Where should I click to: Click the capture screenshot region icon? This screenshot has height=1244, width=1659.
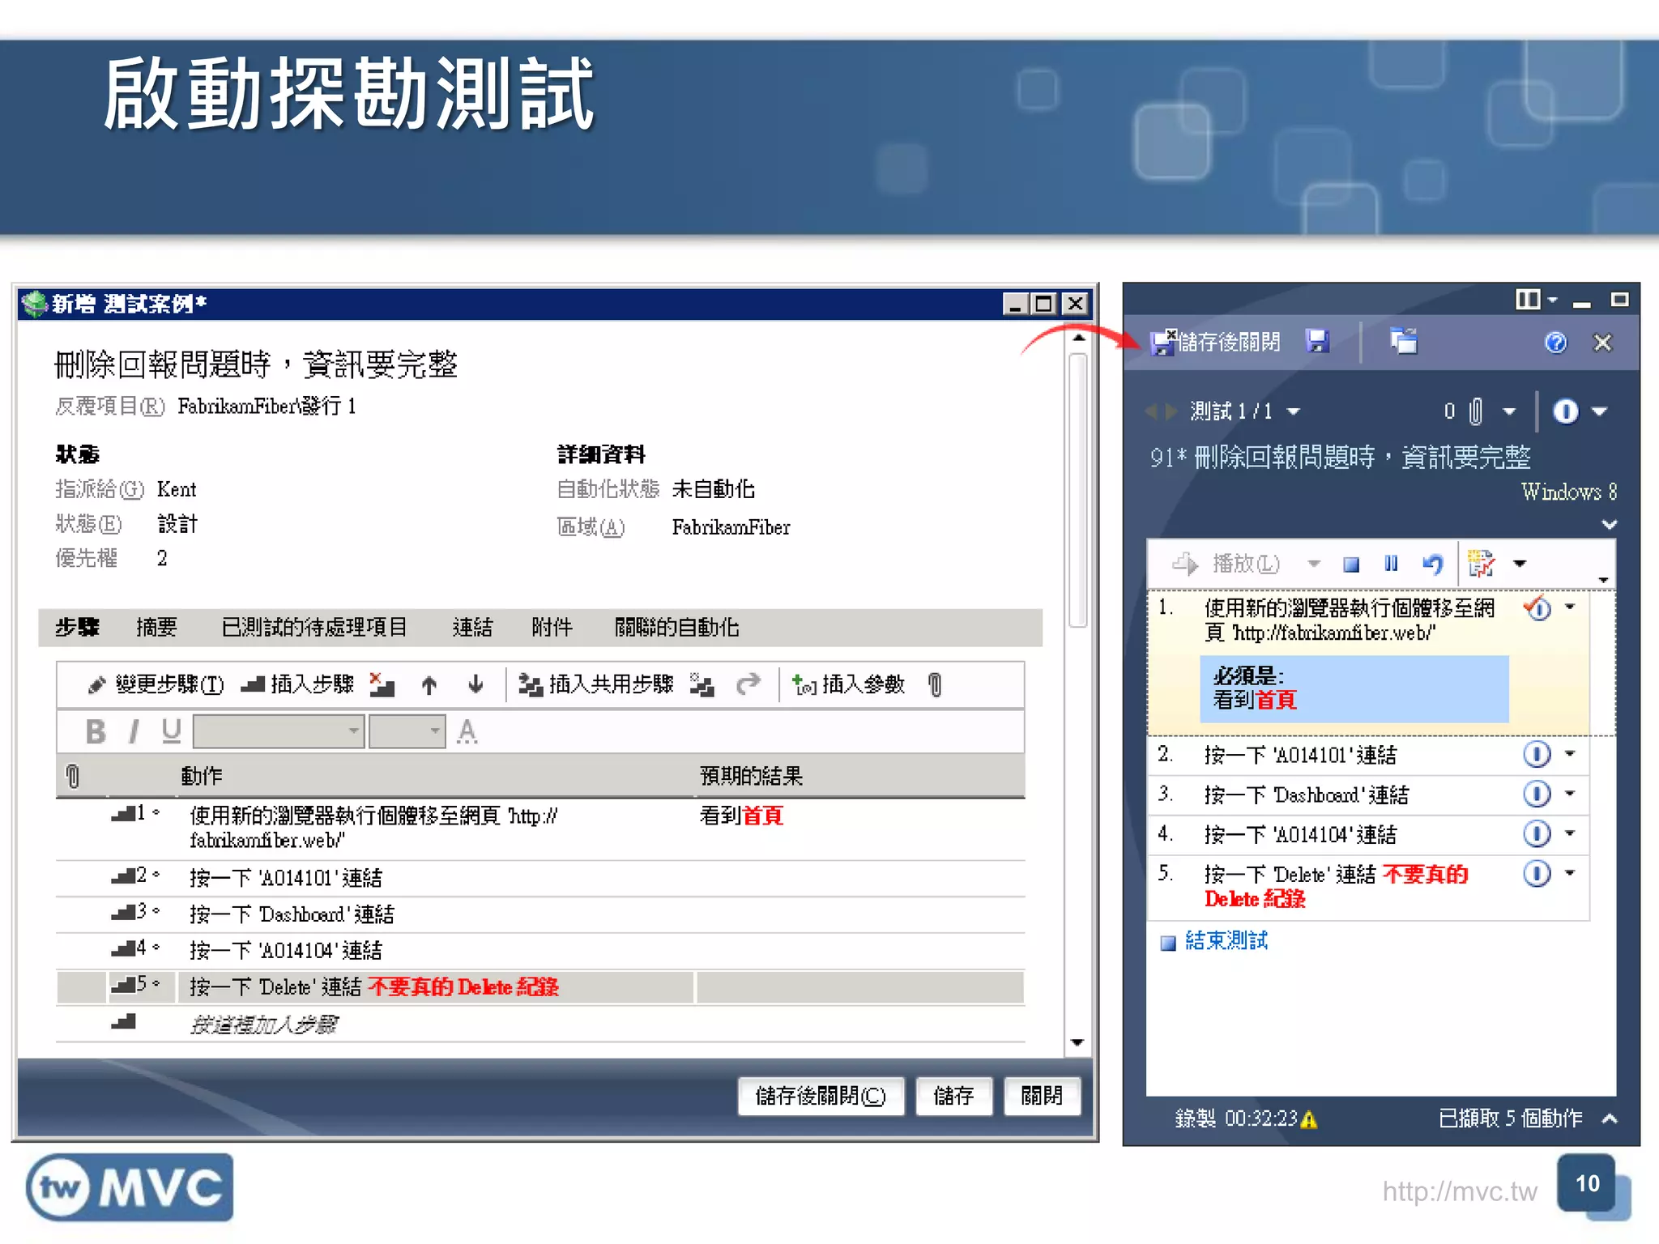1482,564
